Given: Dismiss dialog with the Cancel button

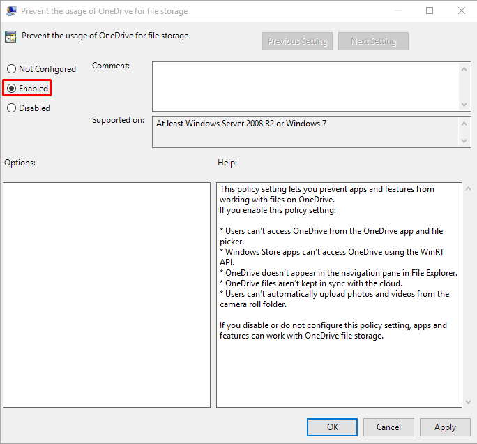Looking at the screenshot, I should pos(388,427).
